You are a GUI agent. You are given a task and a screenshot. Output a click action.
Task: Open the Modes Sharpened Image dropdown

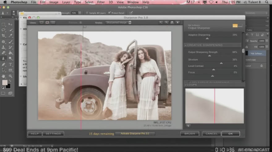point(118,23)
